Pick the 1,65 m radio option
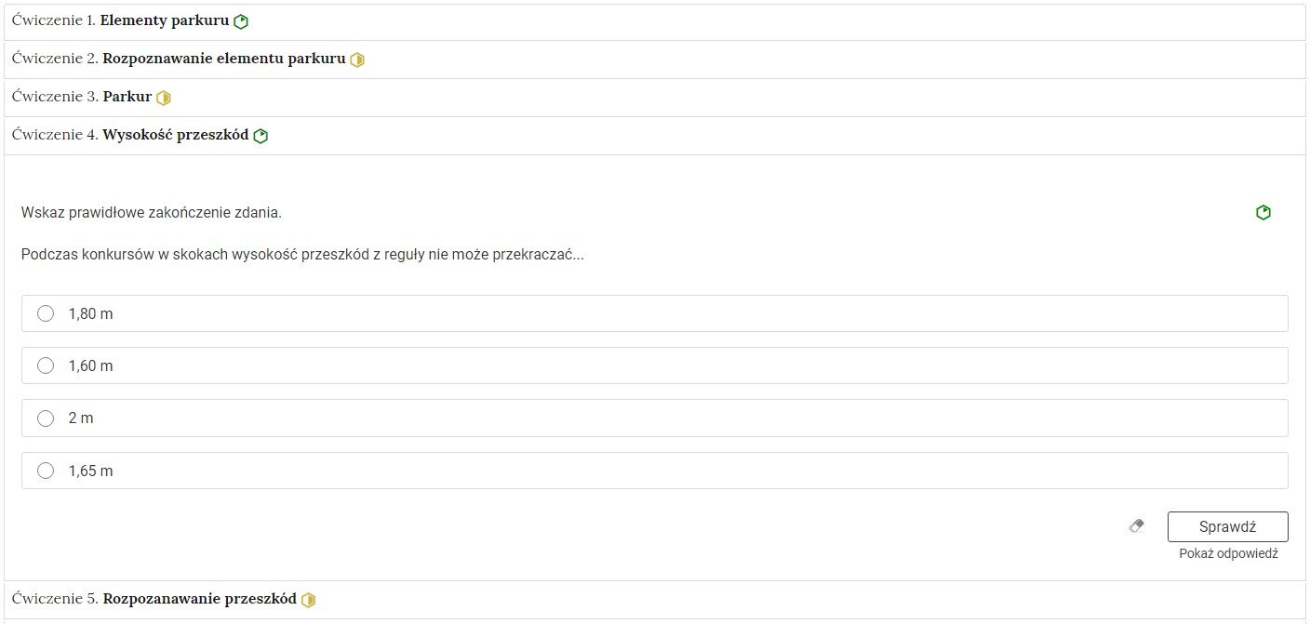Image resolution: width=1310 pixels, height=624 pixels. (x=46, y=471)
